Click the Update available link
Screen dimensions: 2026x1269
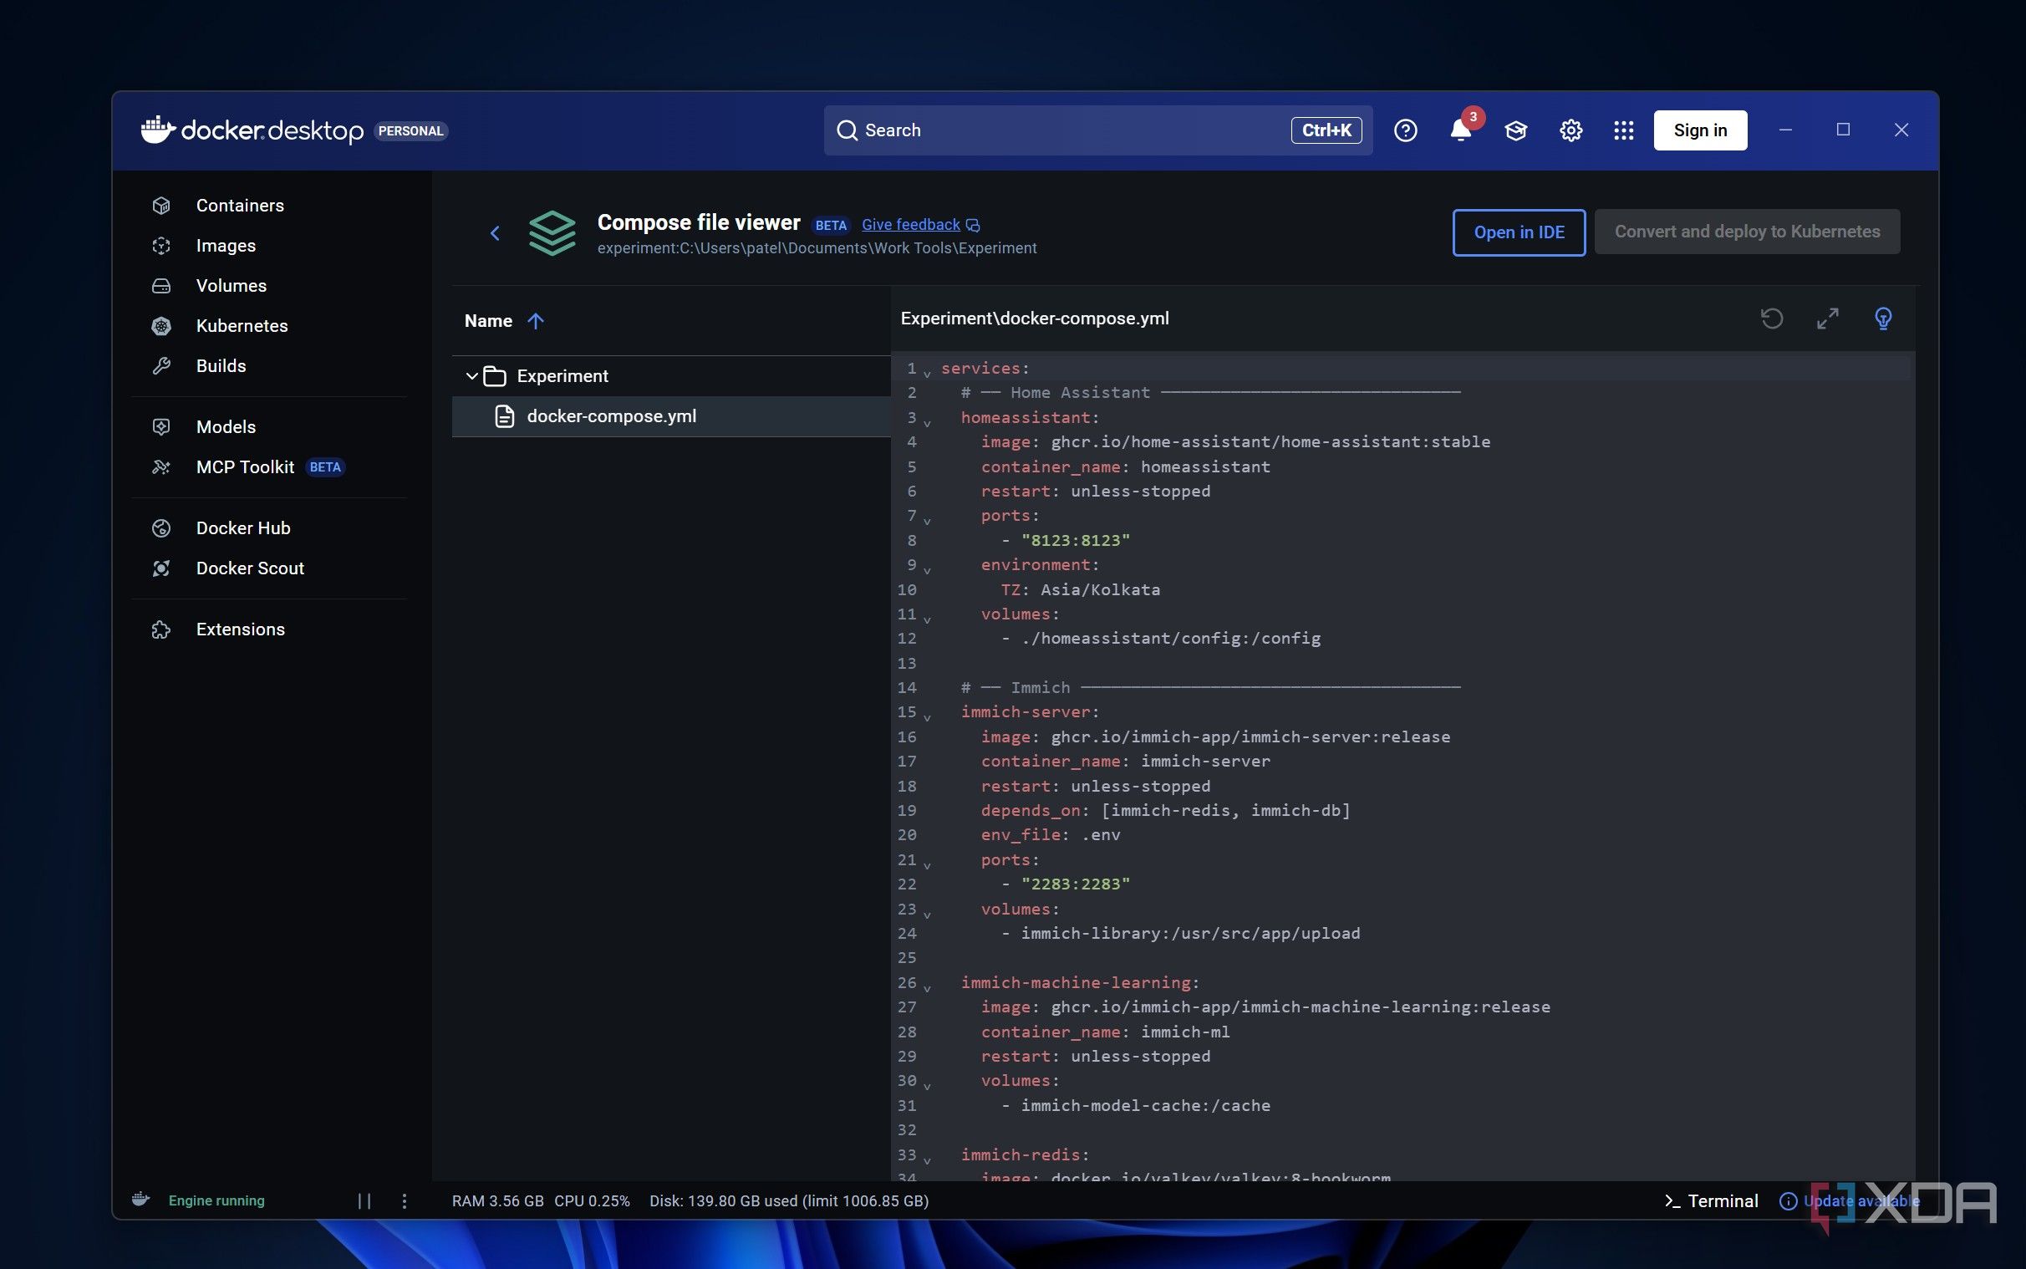point(1861,1201)
